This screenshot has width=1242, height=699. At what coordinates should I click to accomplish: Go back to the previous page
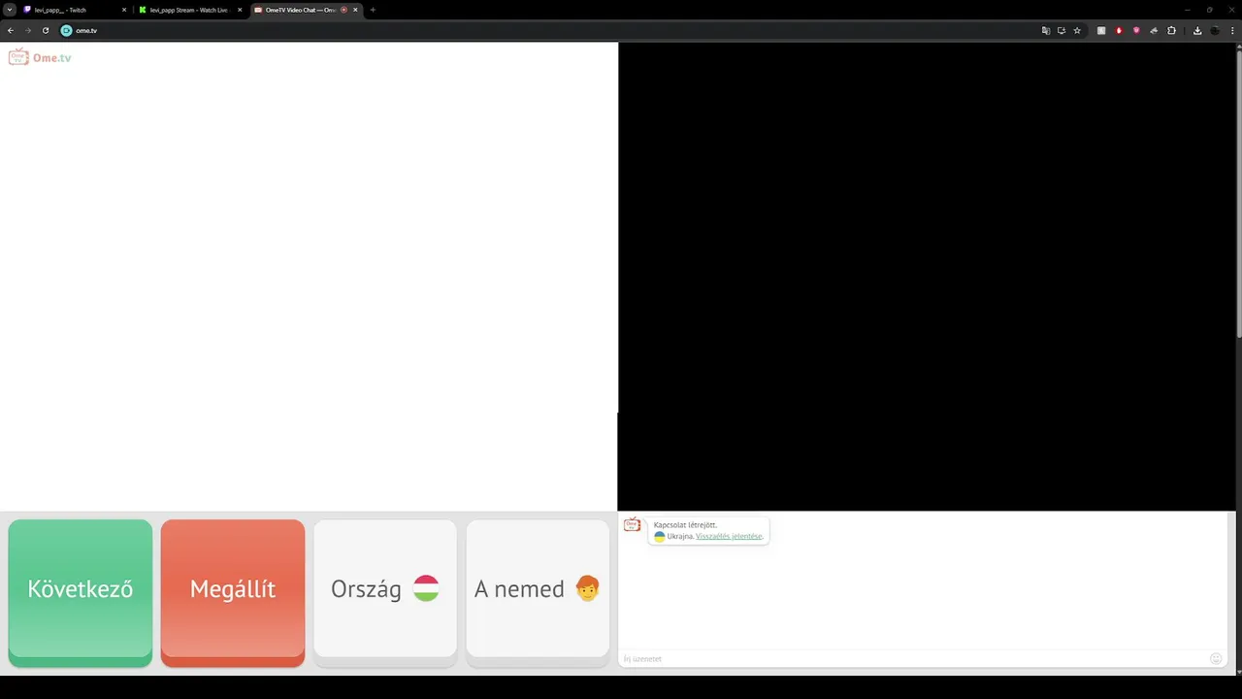[11, 30]
